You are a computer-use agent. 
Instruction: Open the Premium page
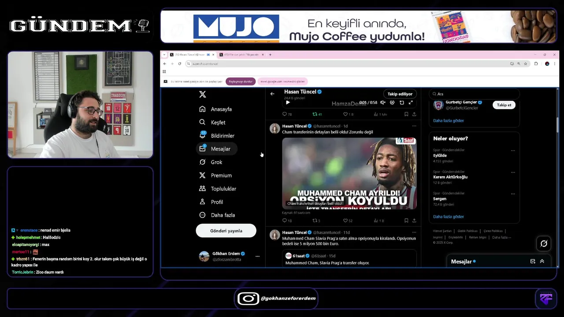(215, 175)
